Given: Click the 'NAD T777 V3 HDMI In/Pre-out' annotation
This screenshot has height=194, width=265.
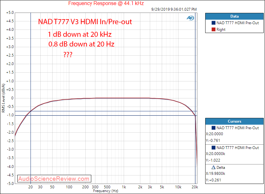Looking at the screenshot, I should pos(85,22).
